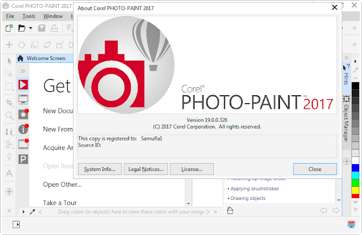362x235 pixels.
Task: Pick the green color swatch
Action: click(x=356, y=183)
